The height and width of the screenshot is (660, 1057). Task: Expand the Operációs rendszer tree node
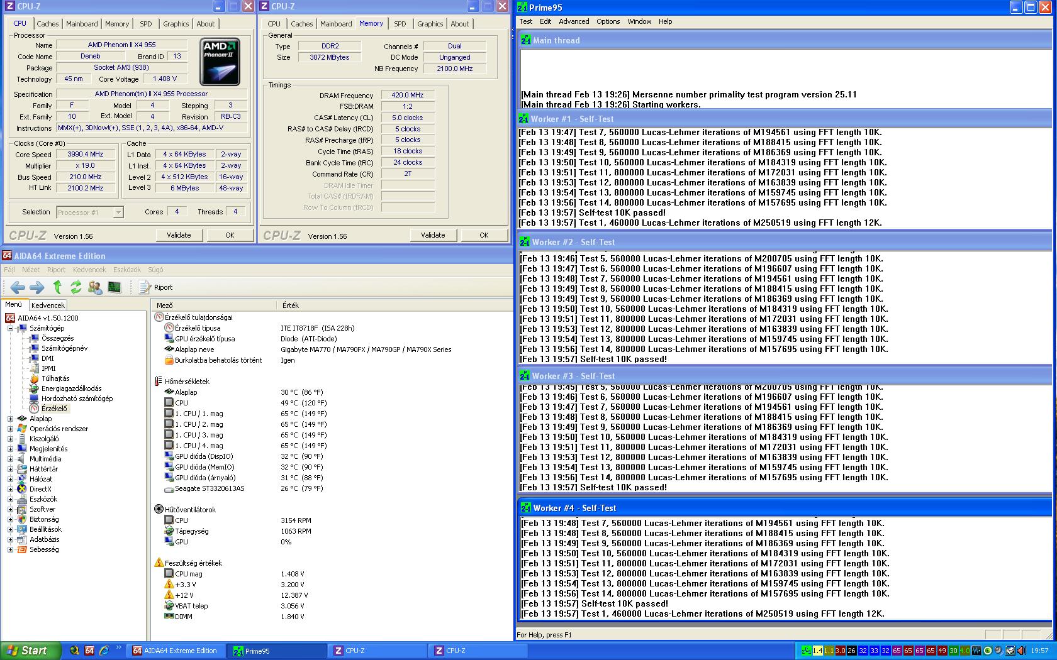(x=10, y=429)
